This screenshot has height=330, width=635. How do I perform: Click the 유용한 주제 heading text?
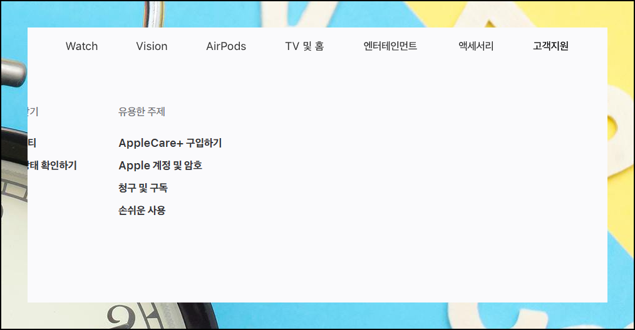coord(142,112)
